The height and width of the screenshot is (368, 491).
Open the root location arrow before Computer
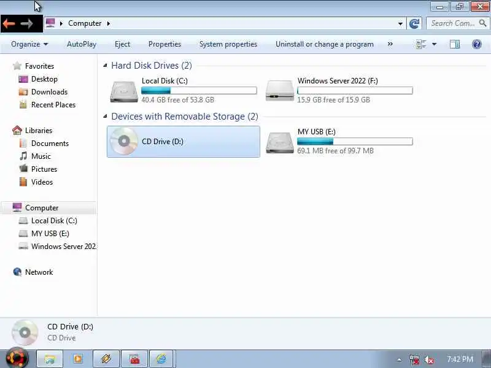tap(61, 23)
